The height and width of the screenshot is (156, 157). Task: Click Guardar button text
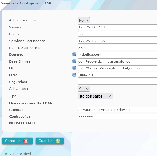(x=45, y=141)
